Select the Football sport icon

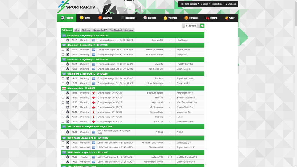tap(63, 18)
